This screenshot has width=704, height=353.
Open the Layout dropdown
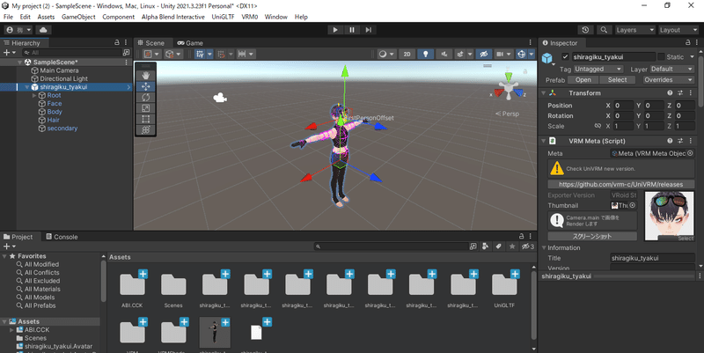(678, 30)
